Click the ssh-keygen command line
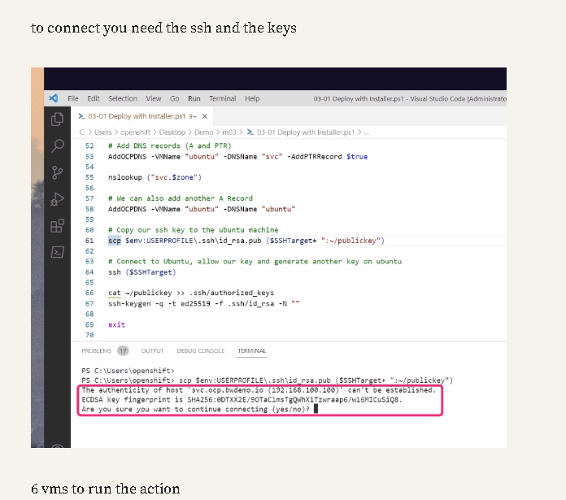Viewport: 566px width, 500px height. pos(203,304)
